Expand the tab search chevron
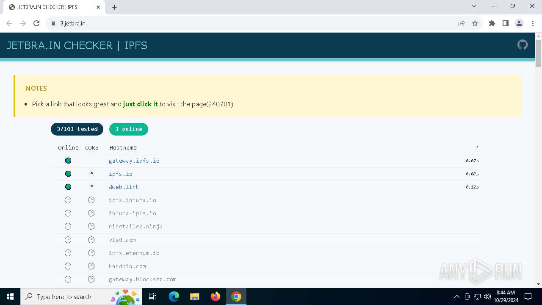 tap(474, 6)
